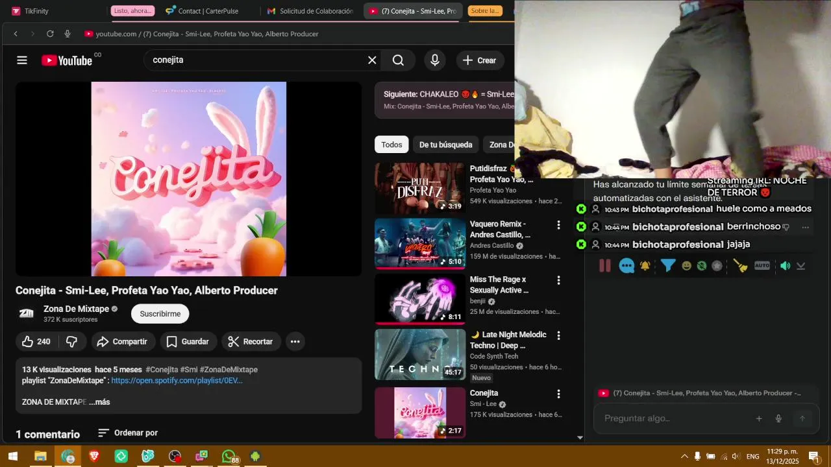Click the browser address bar microphone icon
The height and width of the screenshot is (467, 831).
68,34
